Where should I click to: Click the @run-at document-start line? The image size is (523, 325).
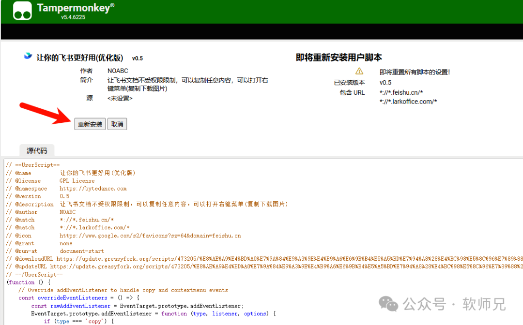(x=55, y=251)
